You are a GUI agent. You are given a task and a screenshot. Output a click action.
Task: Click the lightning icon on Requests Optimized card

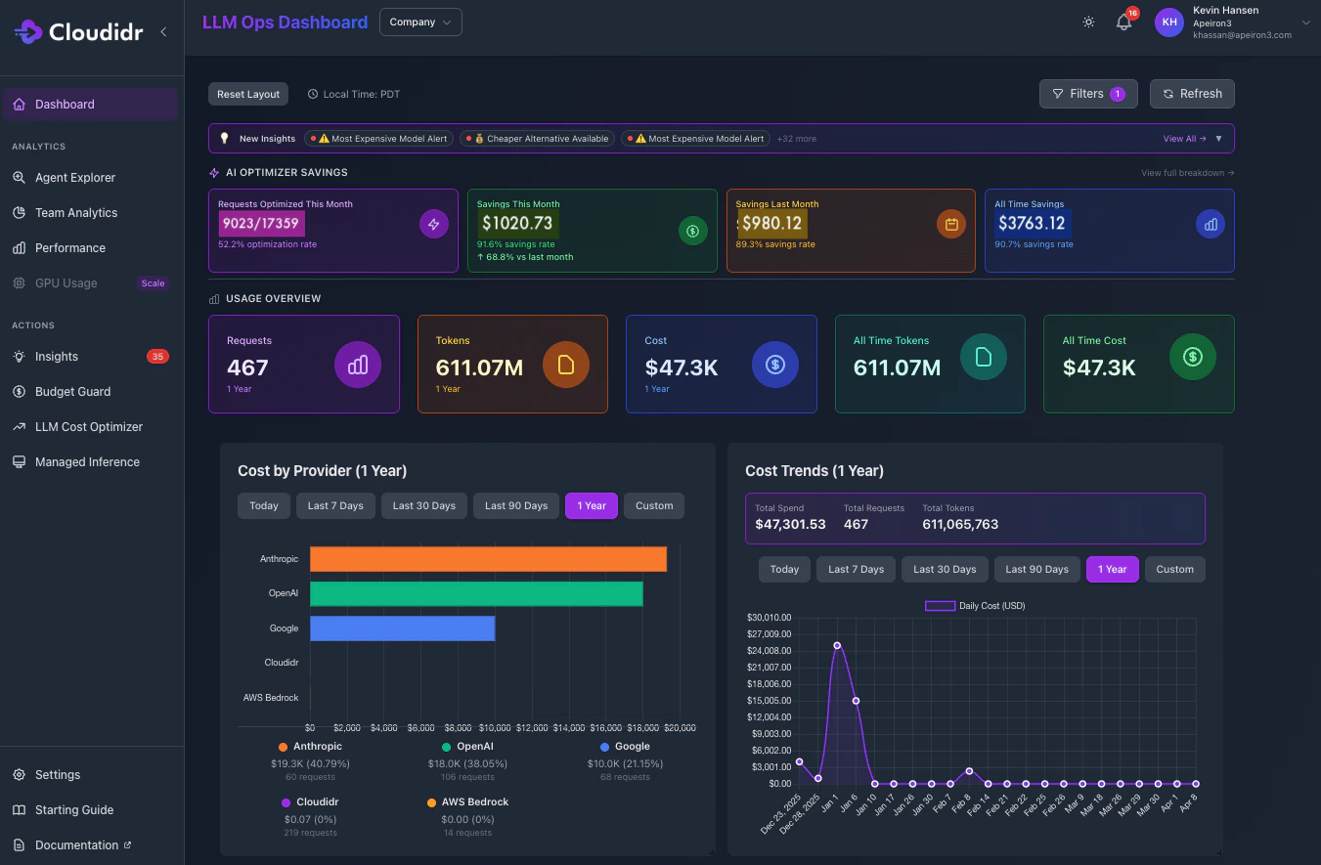tap(433, 224)
